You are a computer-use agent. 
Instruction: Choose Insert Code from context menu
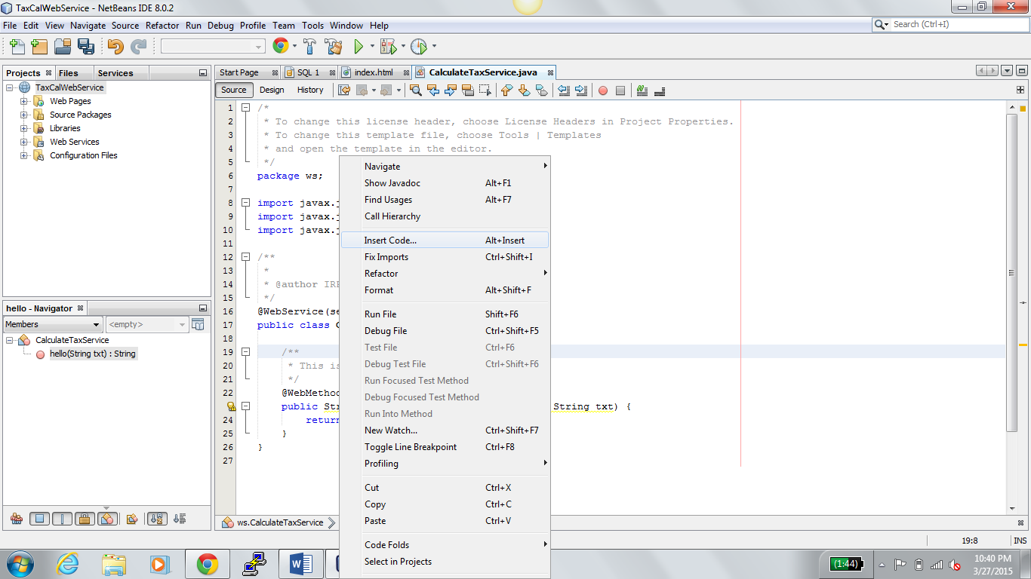pyautogui.click(x=445, y=240)
